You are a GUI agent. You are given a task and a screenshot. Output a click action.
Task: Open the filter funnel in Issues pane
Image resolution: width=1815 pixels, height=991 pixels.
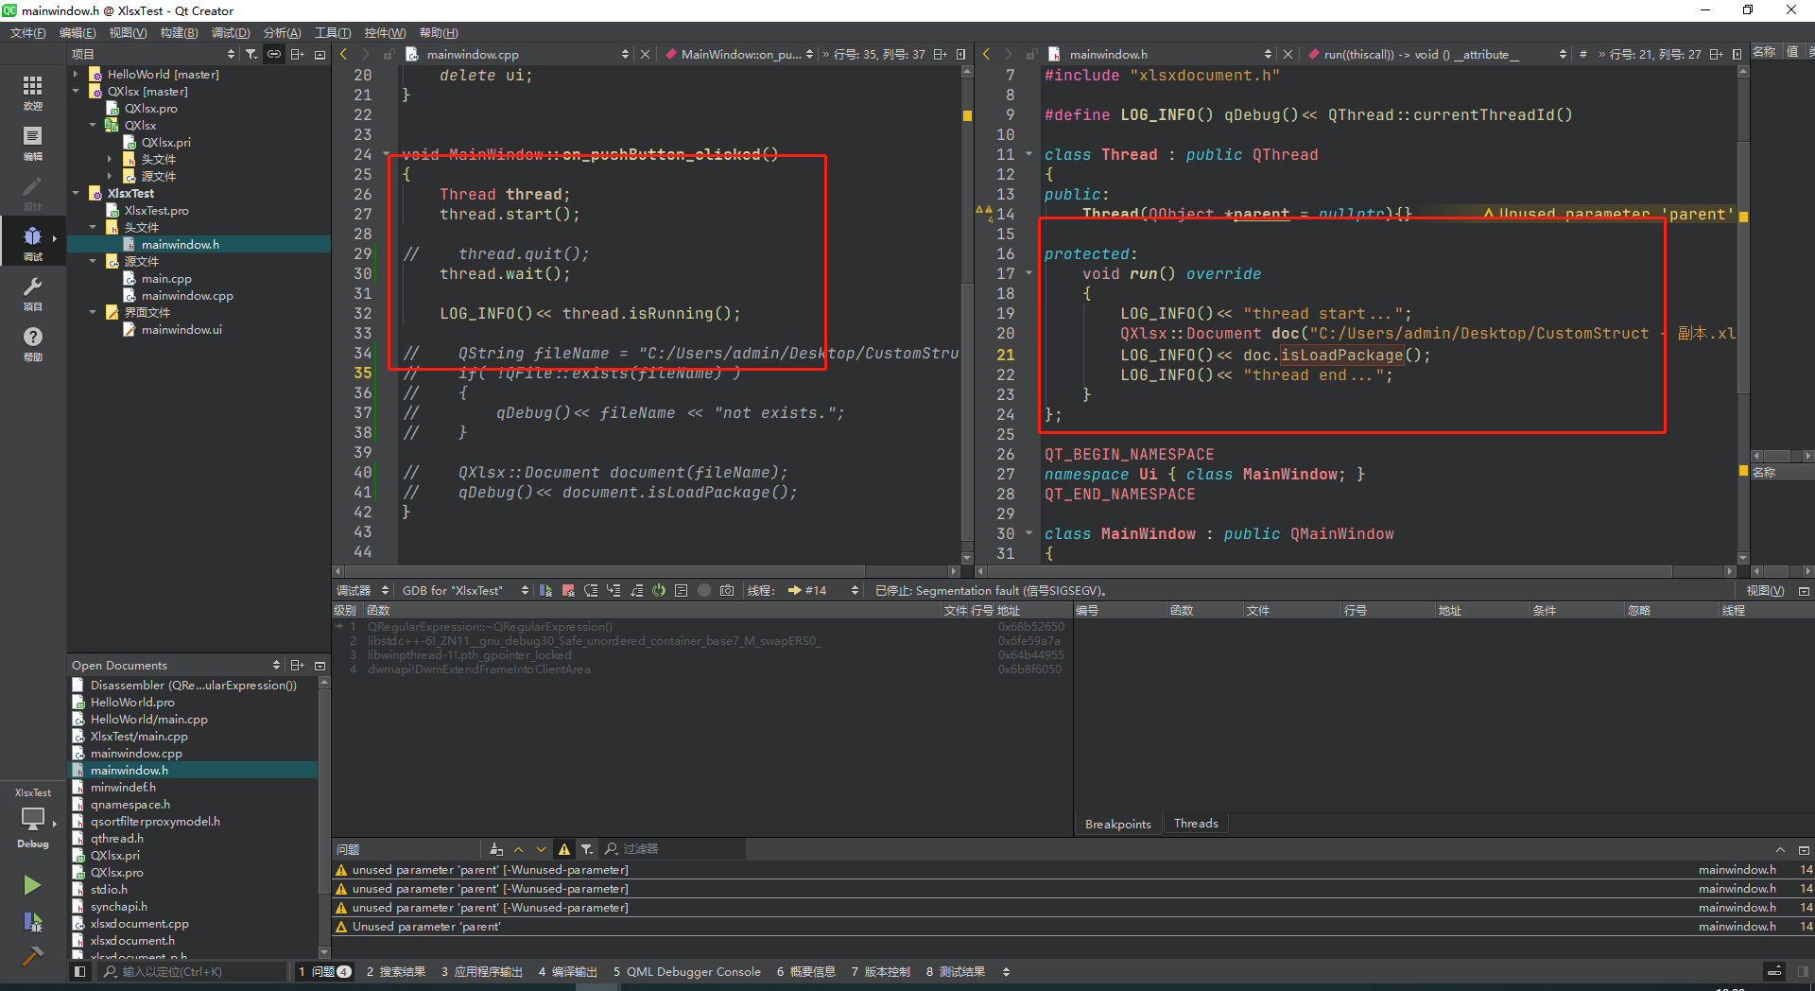(x=587, y=849)
